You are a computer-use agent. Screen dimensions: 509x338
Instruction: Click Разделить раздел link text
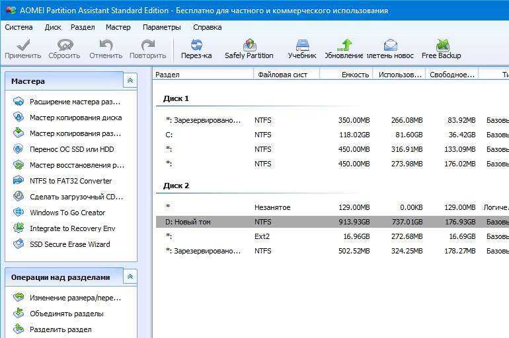[61, 329]
